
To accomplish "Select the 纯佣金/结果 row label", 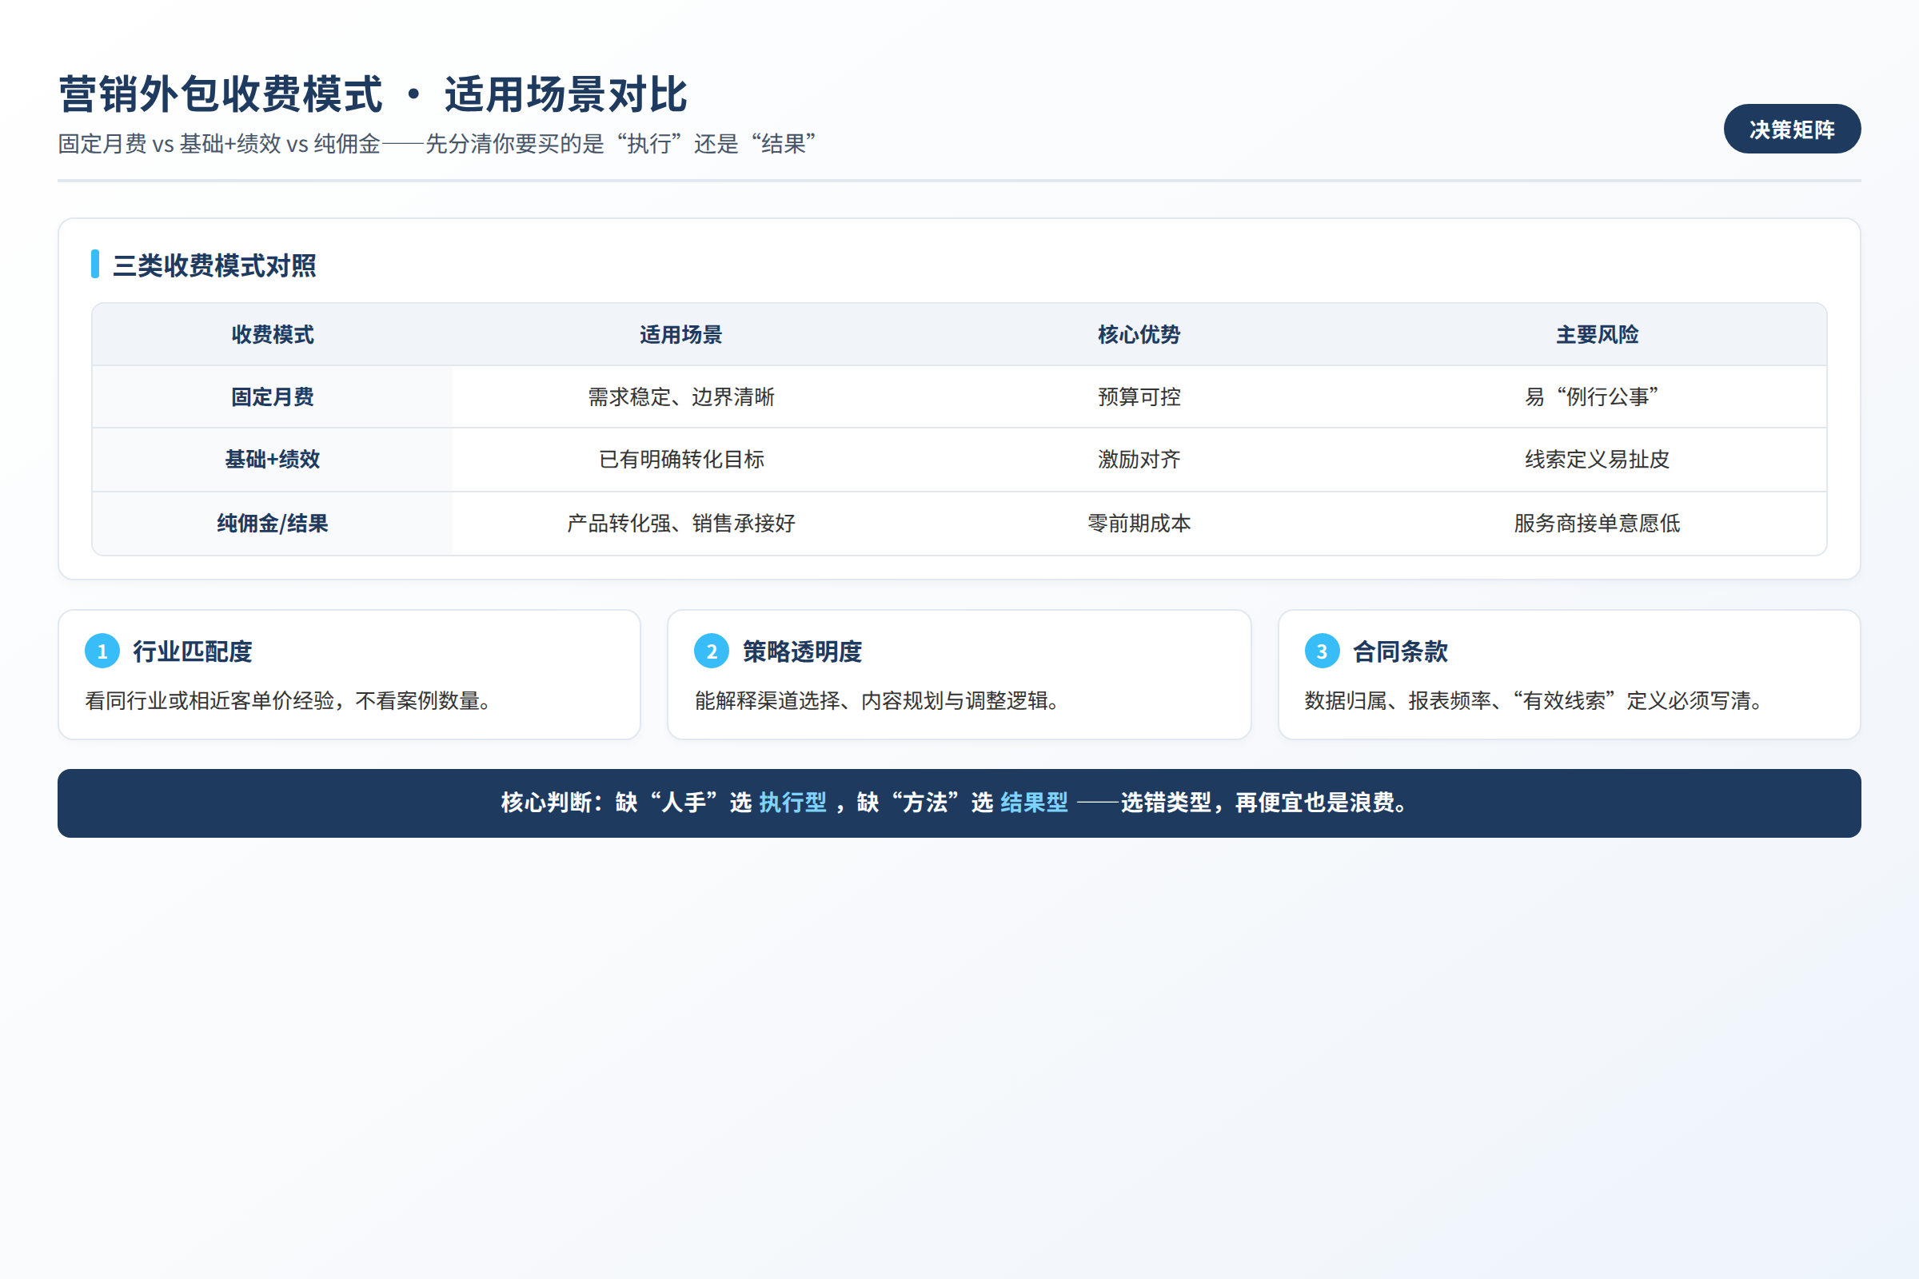I will click(x=273, y=523).
